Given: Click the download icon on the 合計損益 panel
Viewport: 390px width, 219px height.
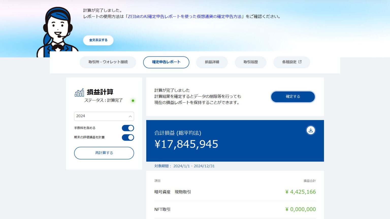Looking at the screenshot, I should [x=311, y=130].
